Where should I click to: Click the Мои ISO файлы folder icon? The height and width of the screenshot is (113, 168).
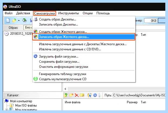click(x=12, y=105)
